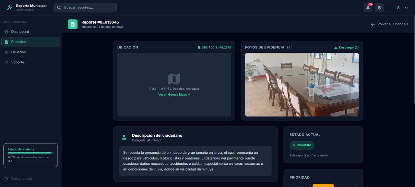Click the Enviado el 04 de may date text

point(102,27)
